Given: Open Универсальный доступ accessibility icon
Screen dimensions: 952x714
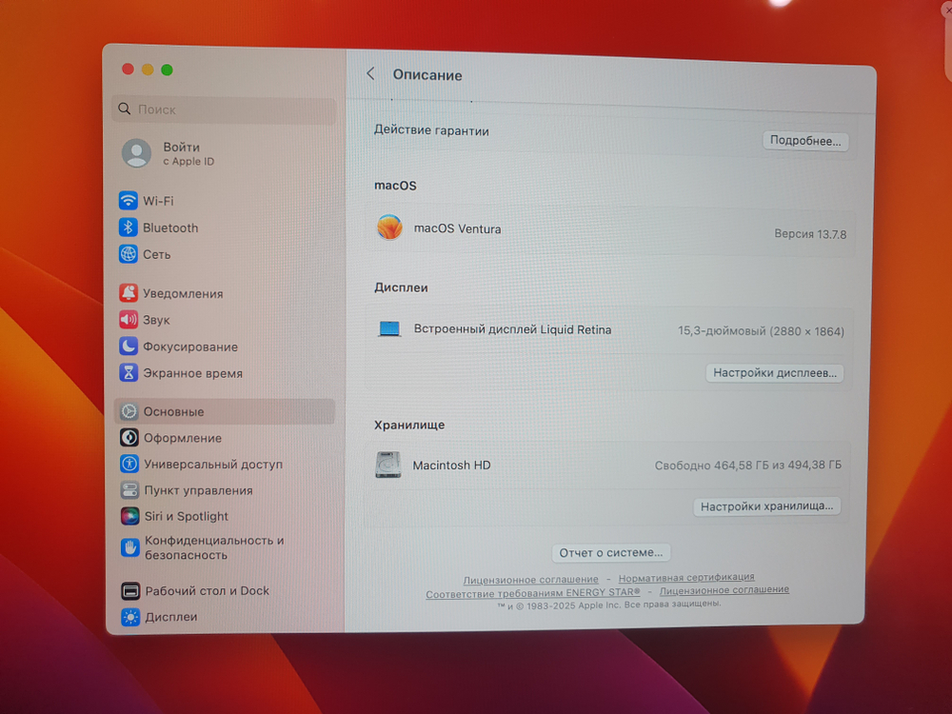Looking at the screenshot, I should (x=129, y=464).
